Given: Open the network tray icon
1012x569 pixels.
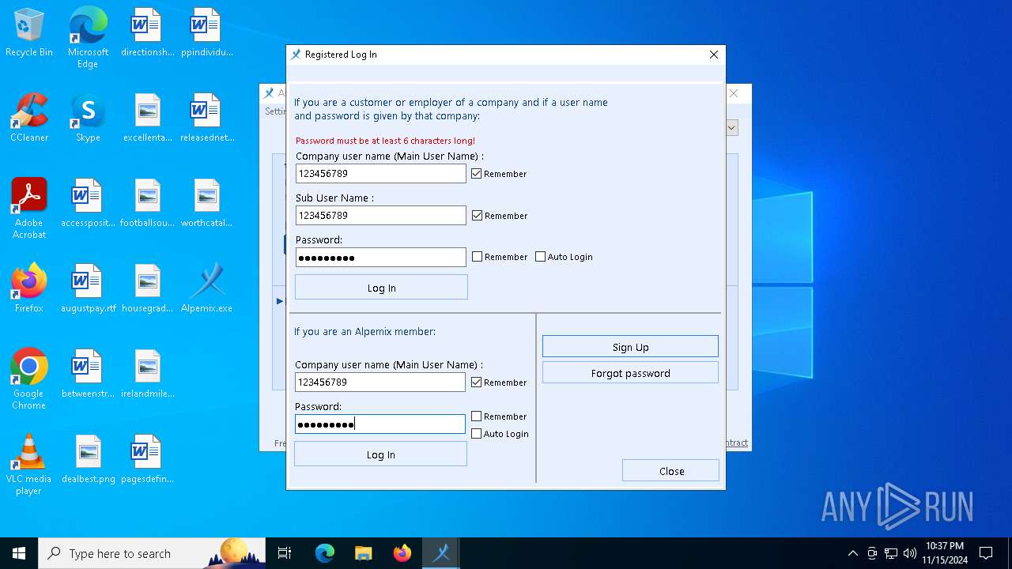Looking at the screenshot, I should [x=891, y=553].
